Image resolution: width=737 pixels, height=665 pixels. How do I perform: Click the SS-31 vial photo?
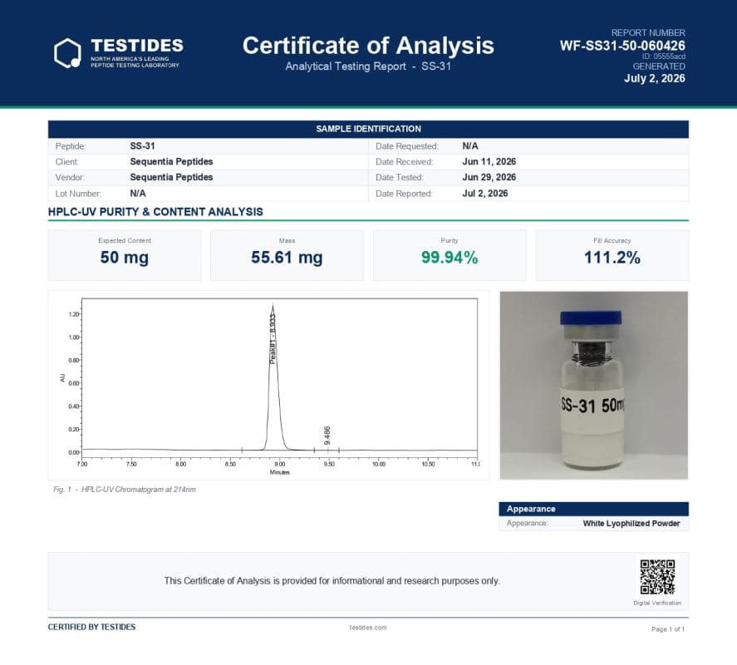[x=593, y=386]
